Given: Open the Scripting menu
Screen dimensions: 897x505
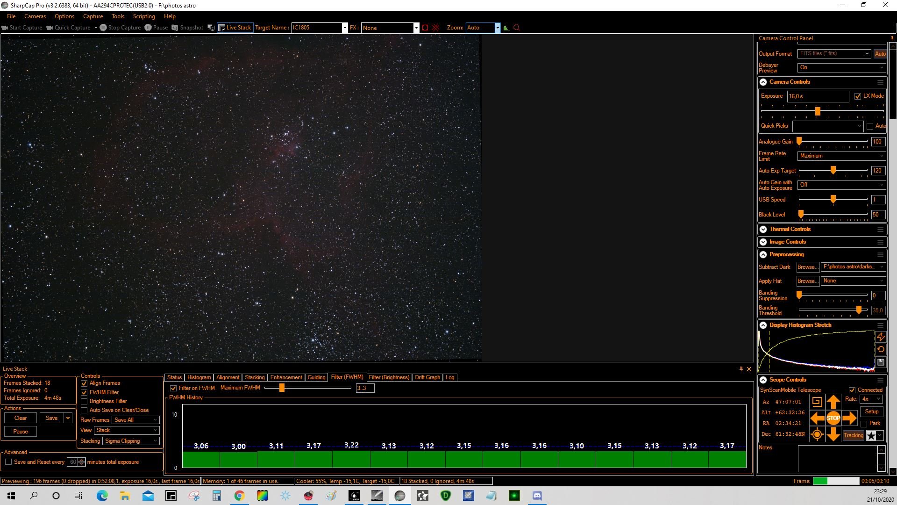Looking at the screenshot, I should 144,16.
